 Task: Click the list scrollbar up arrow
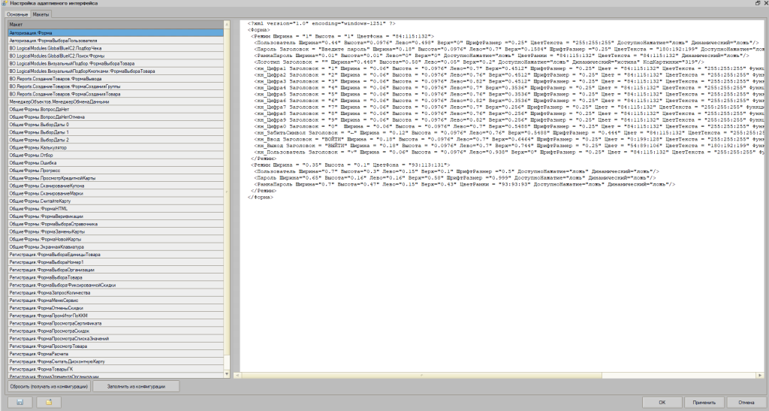coord(228,25)
